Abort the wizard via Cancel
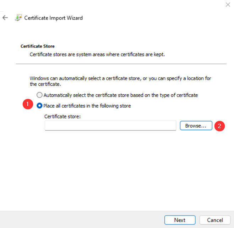Image resolution: width=234 pixels, height=228 pixels. click(215, 220)
